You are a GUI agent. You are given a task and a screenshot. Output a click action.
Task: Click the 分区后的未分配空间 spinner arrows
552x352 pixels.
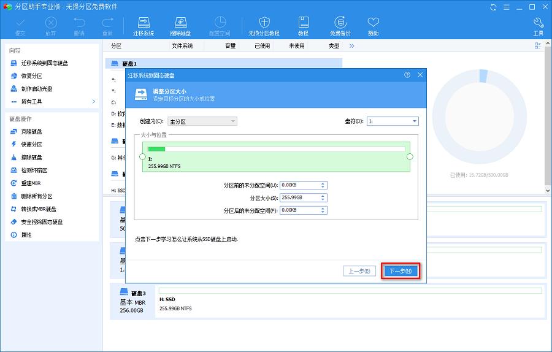pyautogui.click(x=323, y=210)
